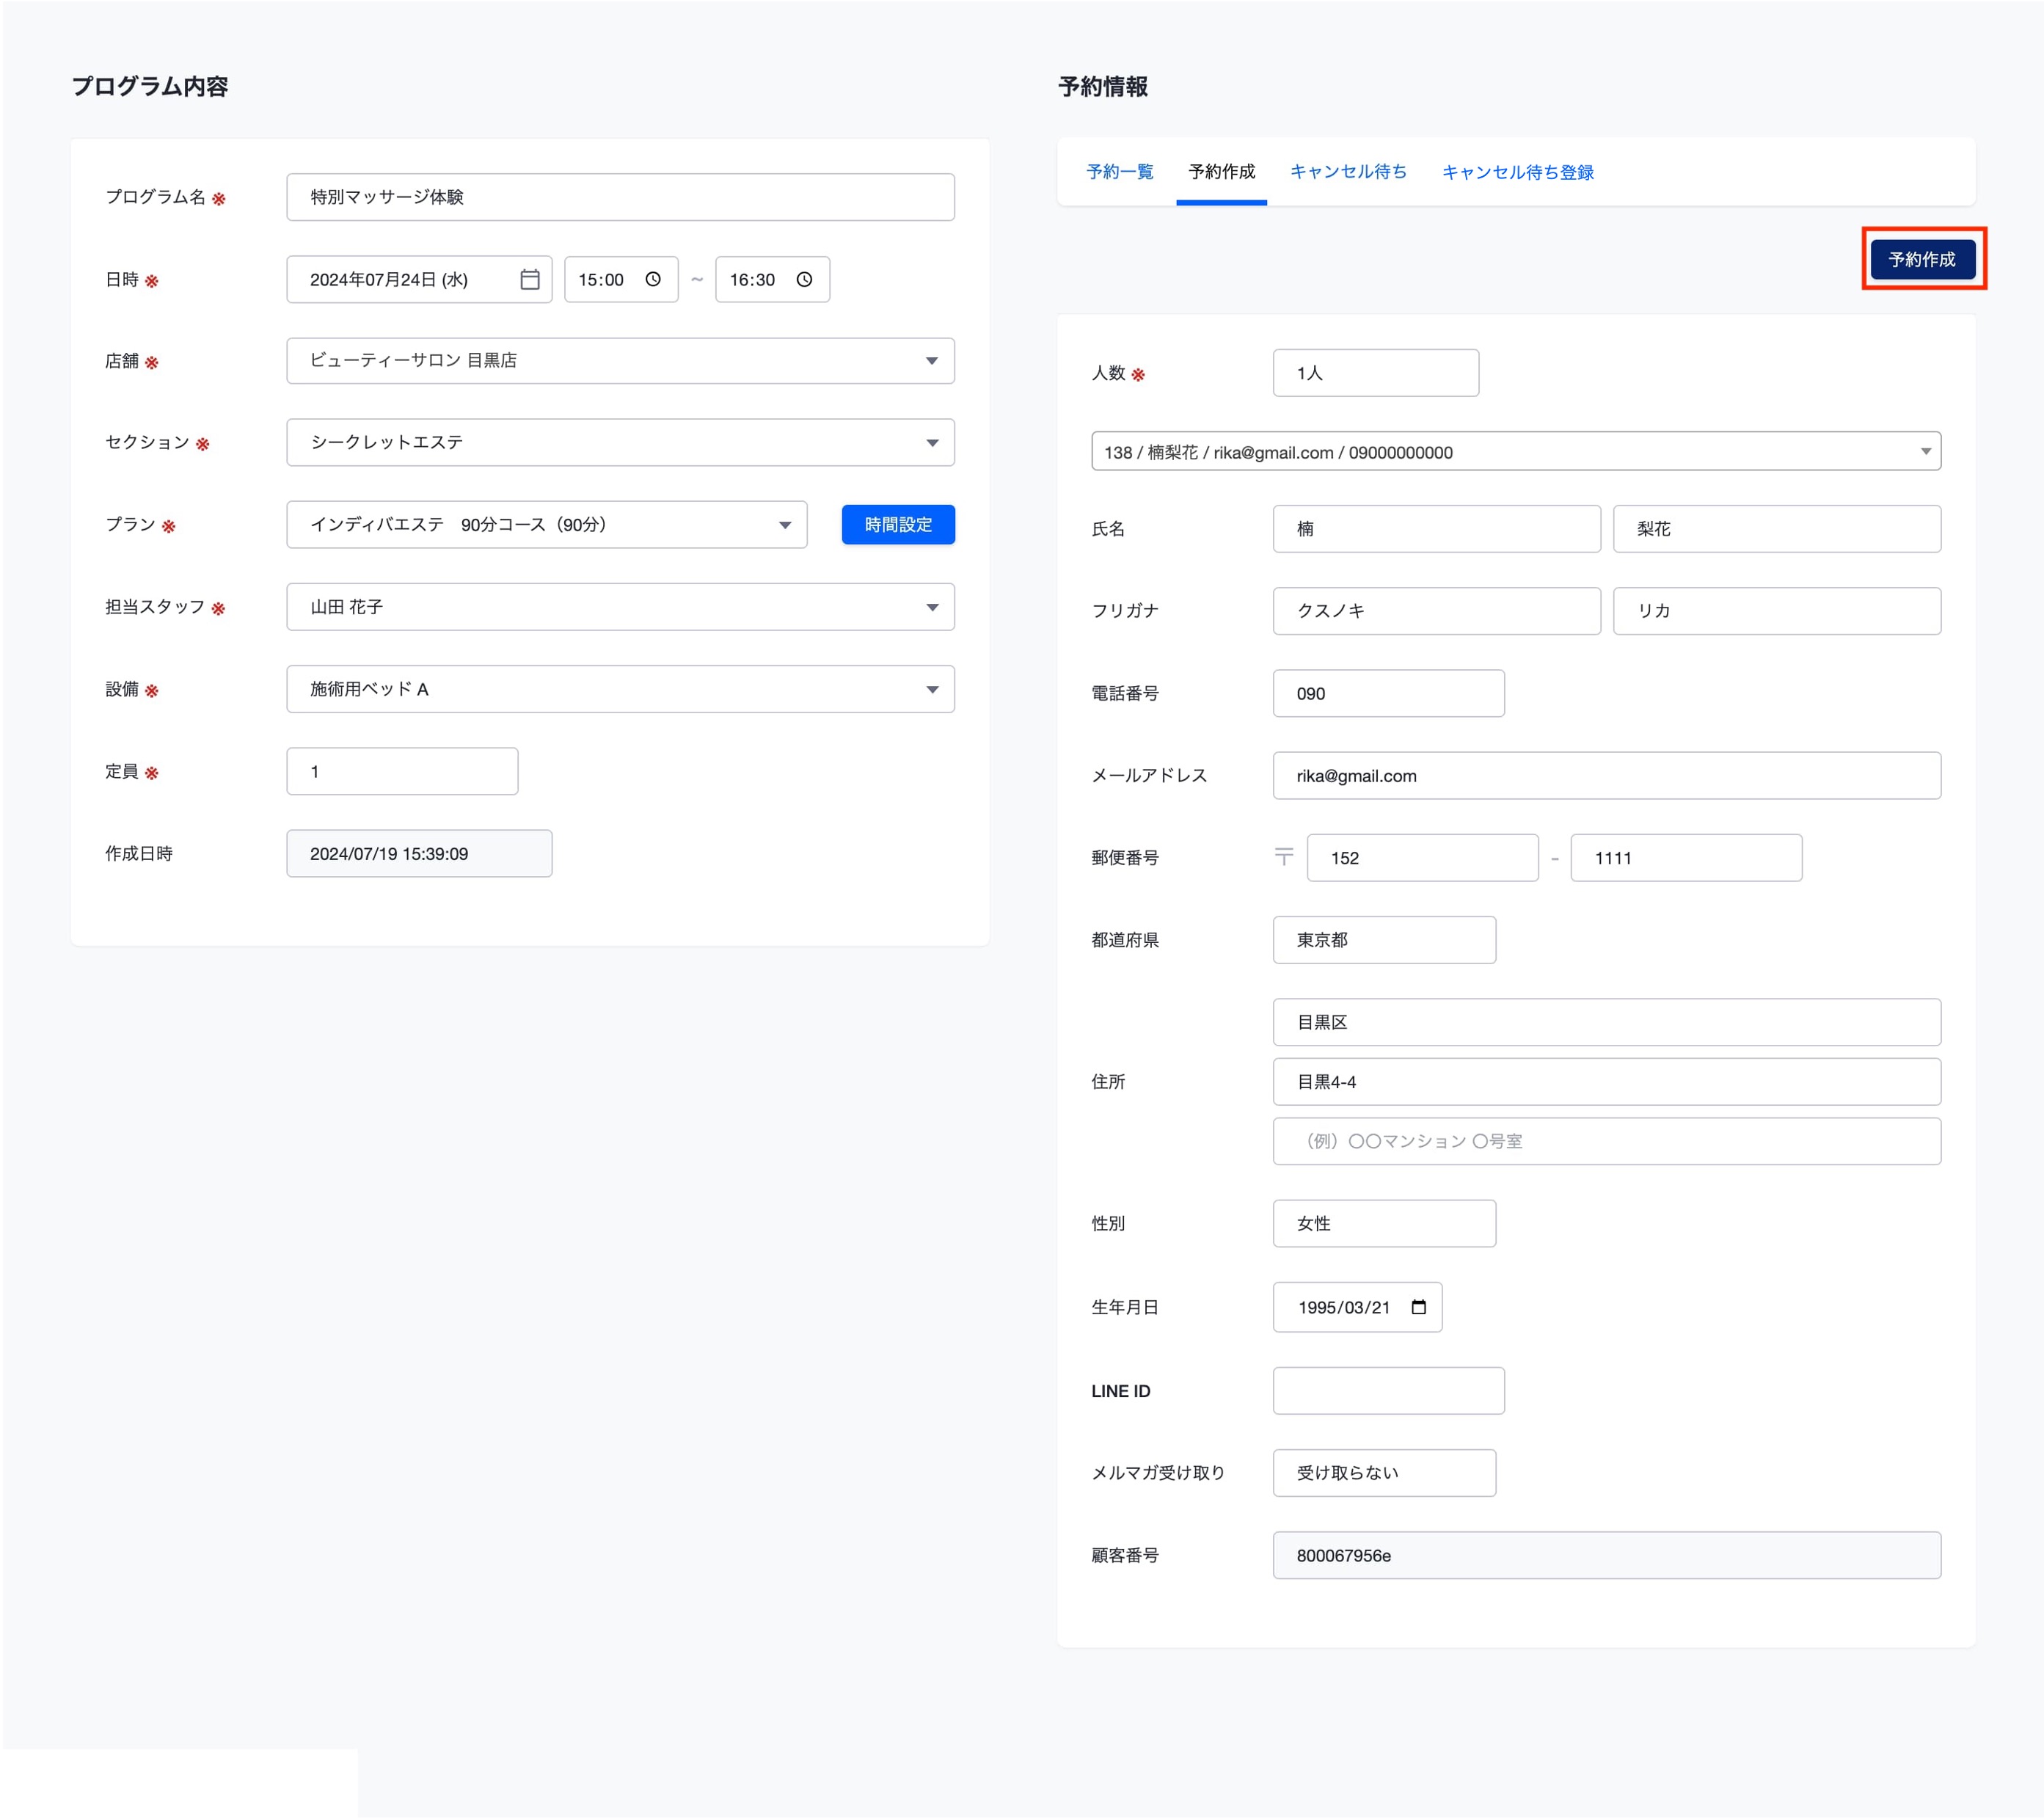2044x1819 pixels.
Task: Open the birthdate calendar icon next to 1995/03/21
Action: 1418,1307
